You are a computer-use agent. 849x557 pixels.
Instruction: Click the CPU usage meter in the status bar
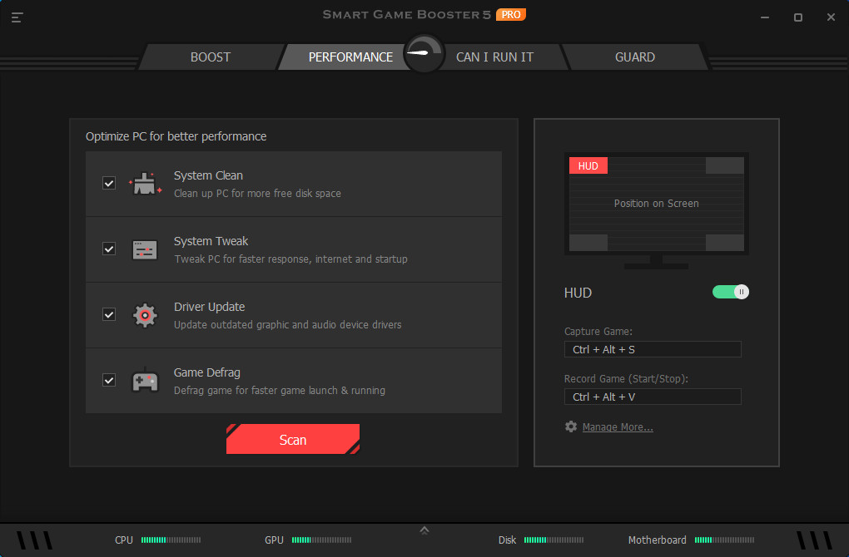171,540
